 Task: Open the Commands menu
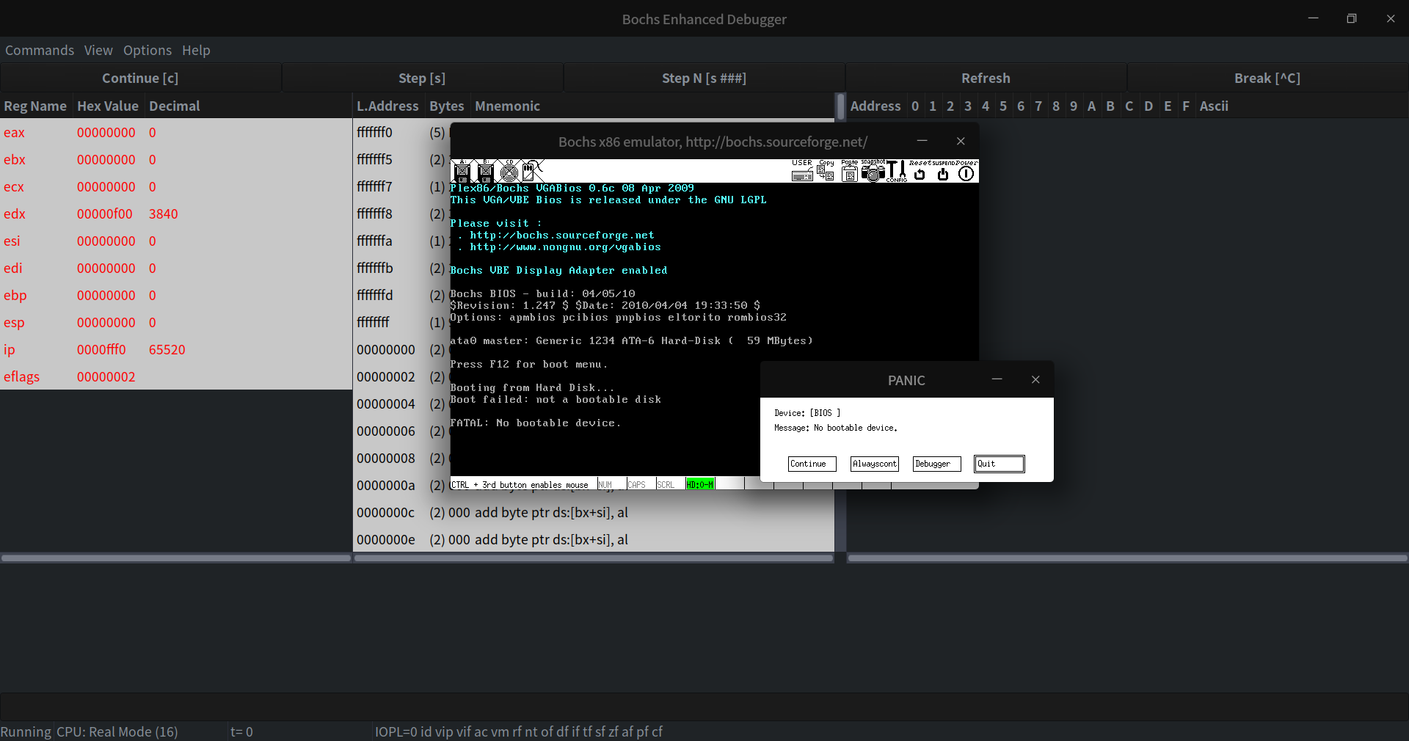[x=40, y=50]
